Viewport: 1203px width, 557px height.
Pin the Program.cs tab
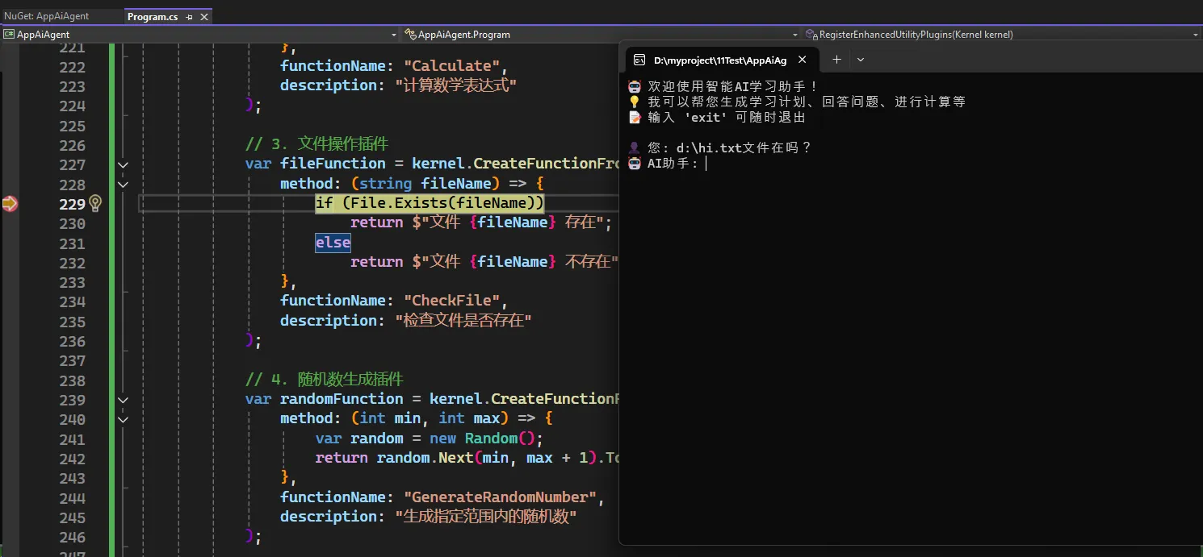190,17
